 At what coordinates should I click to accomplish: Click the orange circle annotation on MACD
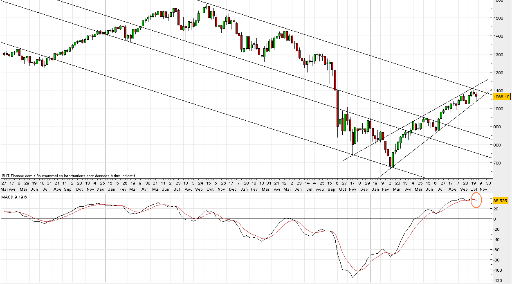[476, 201]
